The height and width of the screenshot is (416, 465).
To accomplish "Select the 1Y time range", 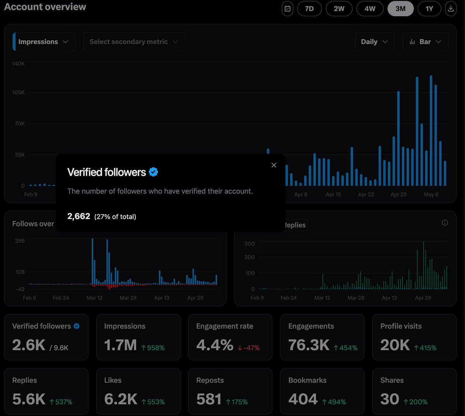I will pyautogui.click(x=429, y=9).
